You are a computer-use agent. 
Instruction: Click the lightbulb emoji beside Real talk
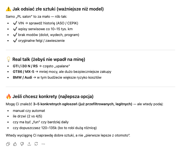click(9, 59)
